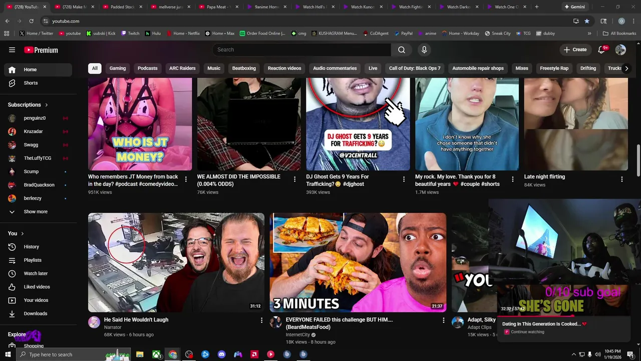The width and height of the screenshot is (641, 361).
Task: Select the Freestyle Rap chip
Action: [554, 68]
